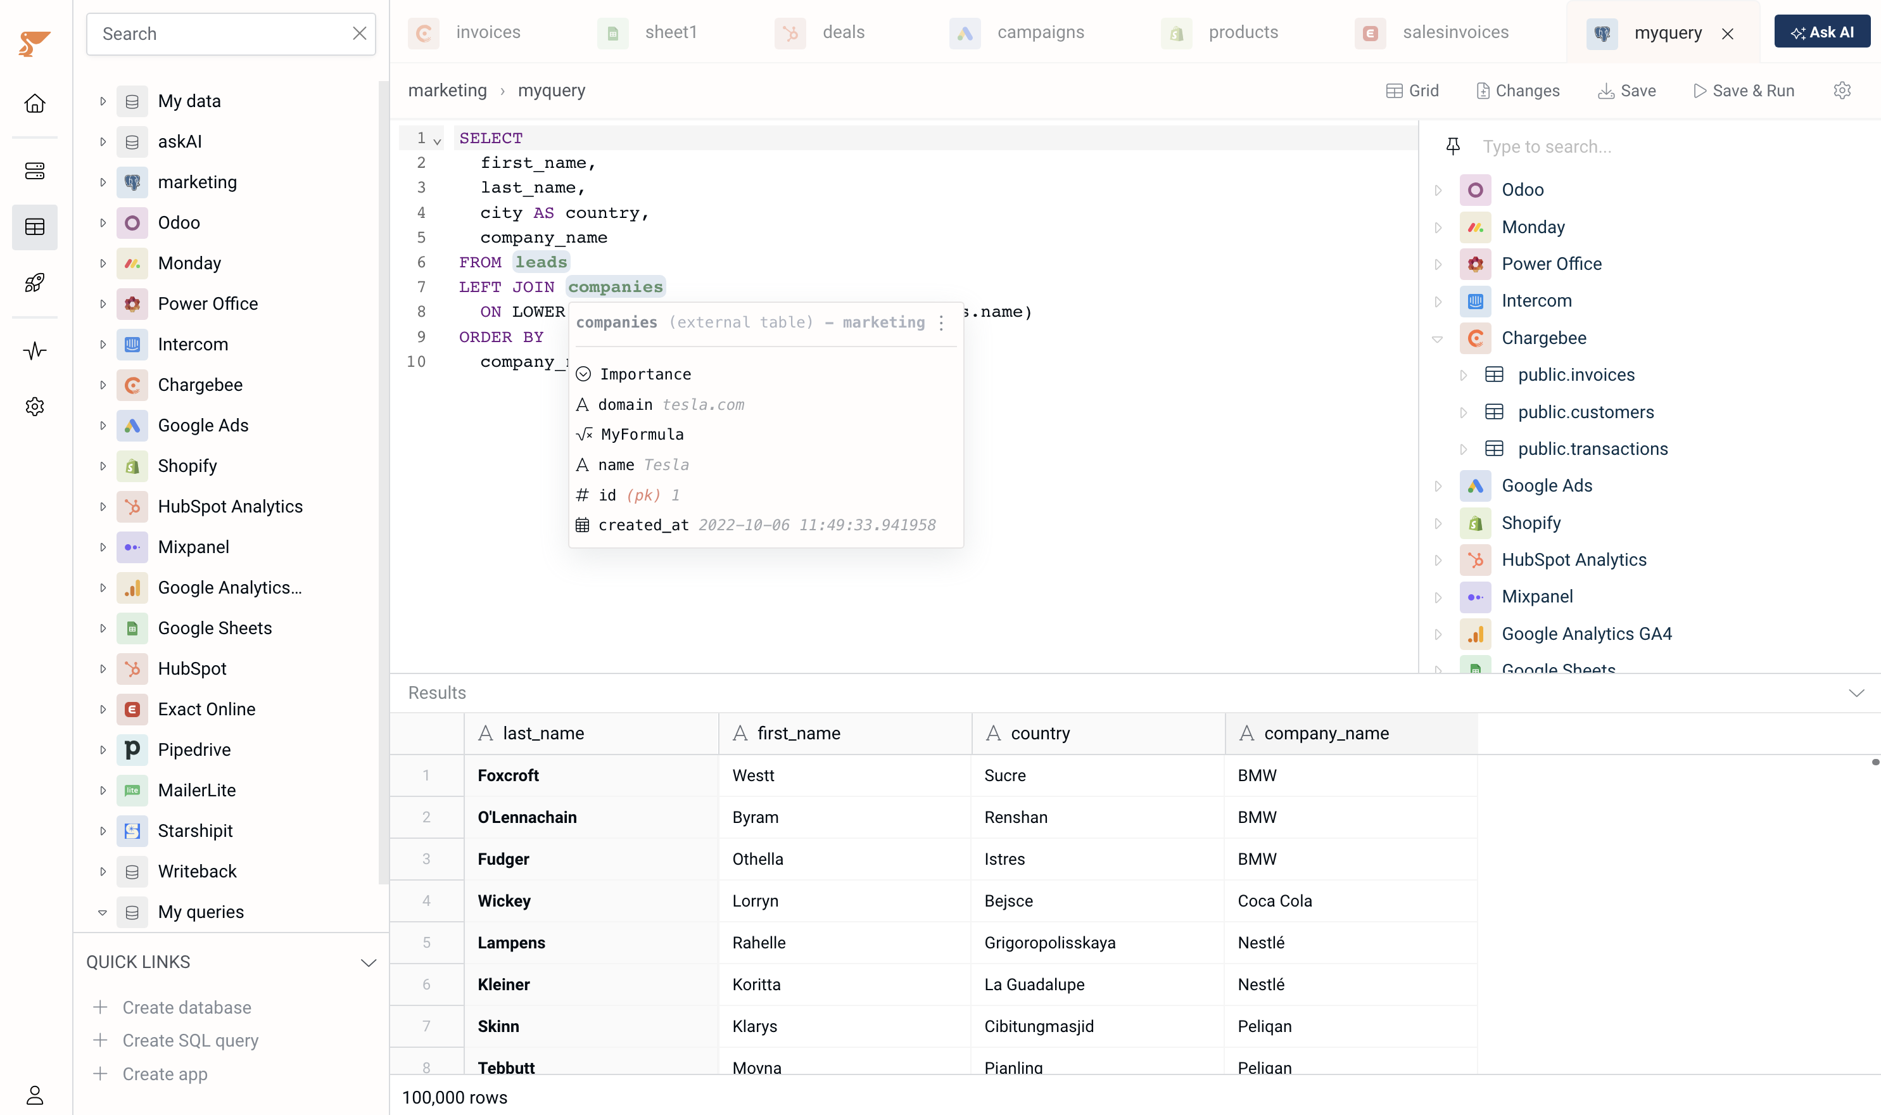Click the pelican app logo
This screenshot has height=1115, width=1881.
tap(35, 43)
